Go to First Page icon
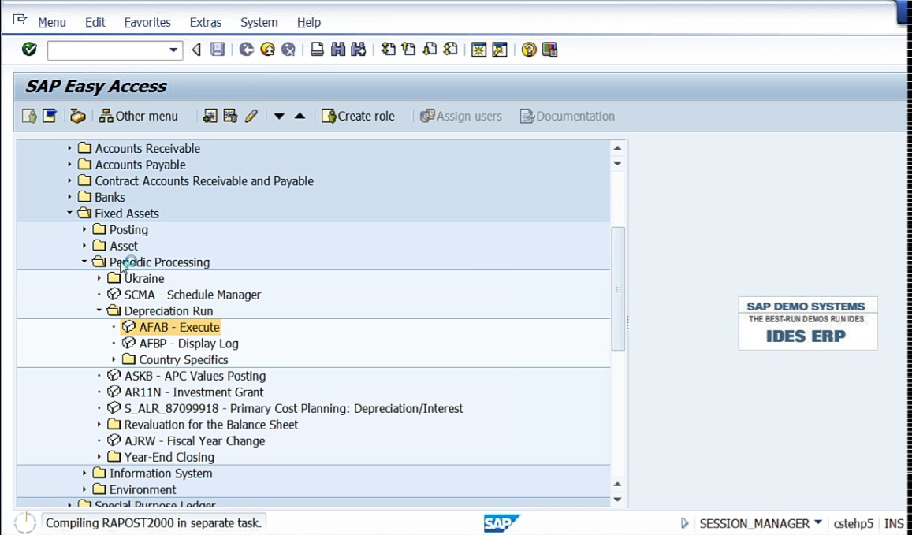 click(x=388, y=50)
